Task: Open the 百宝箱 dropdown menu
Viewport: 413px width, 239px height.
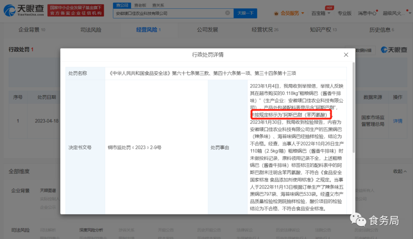Action: coord(320,13)
